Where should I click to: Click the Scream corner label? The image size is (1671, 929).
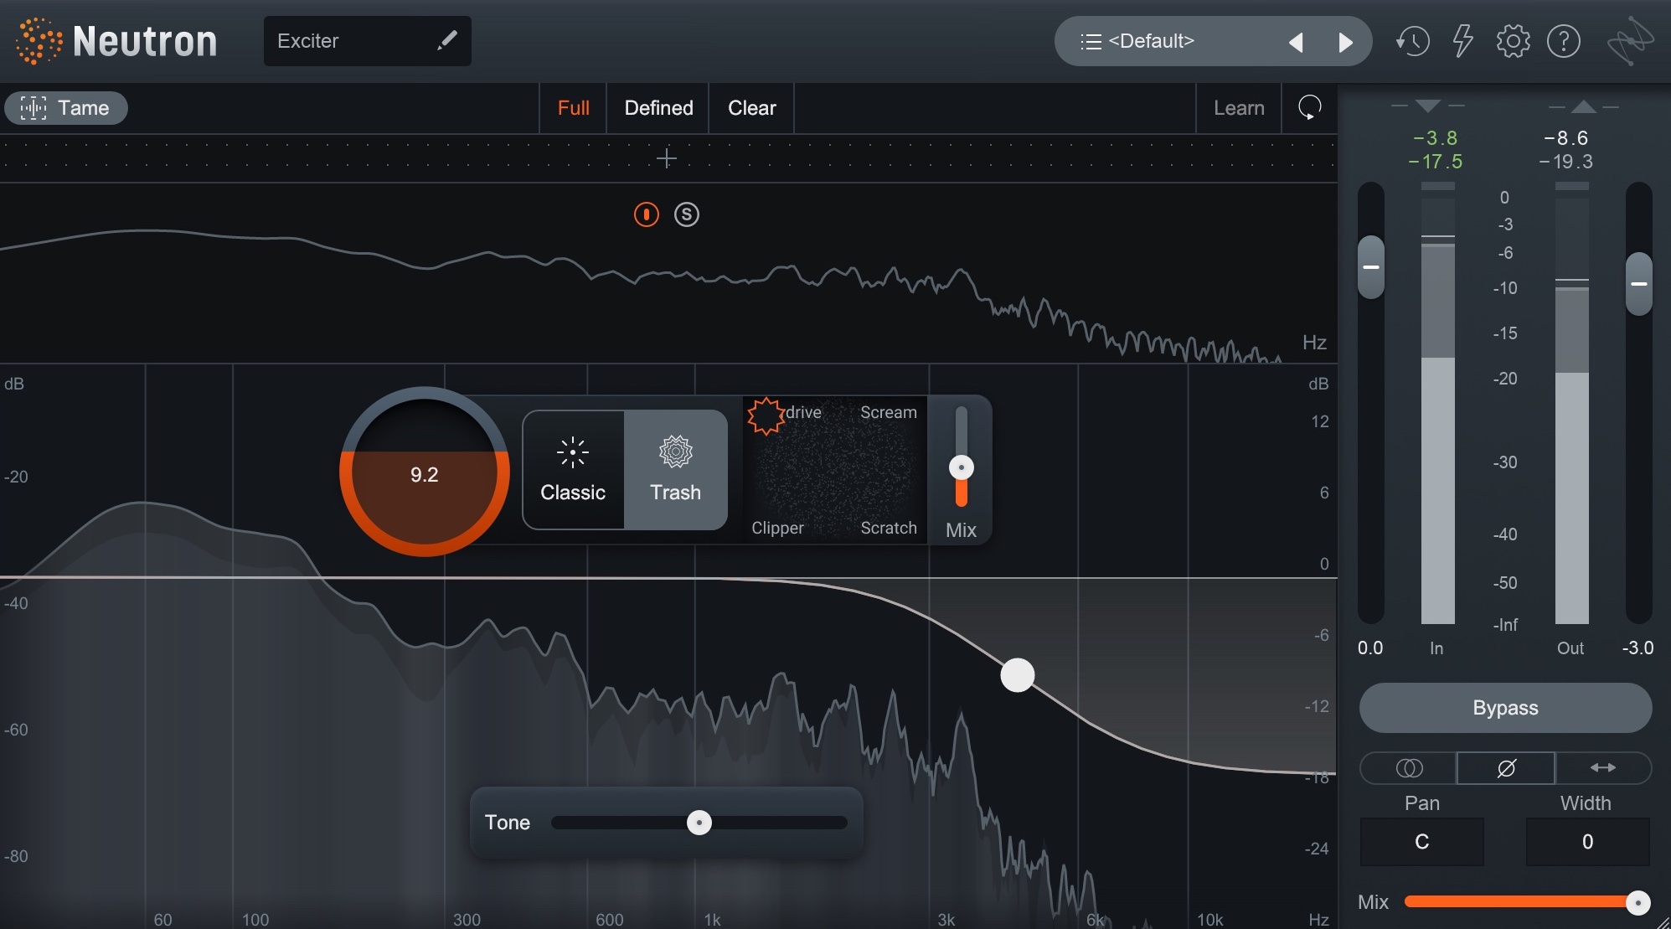(x=888, y=412)
